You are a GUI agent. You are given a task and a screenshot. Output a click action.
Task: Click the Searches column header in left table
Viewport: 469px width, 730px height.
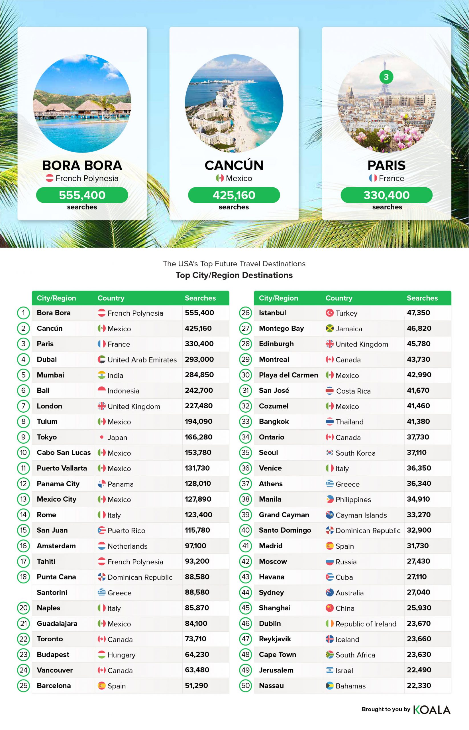(x=200, y=298)
